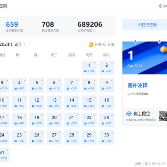
Task: Click the 周三 weekday header
Action: point(54,55)
